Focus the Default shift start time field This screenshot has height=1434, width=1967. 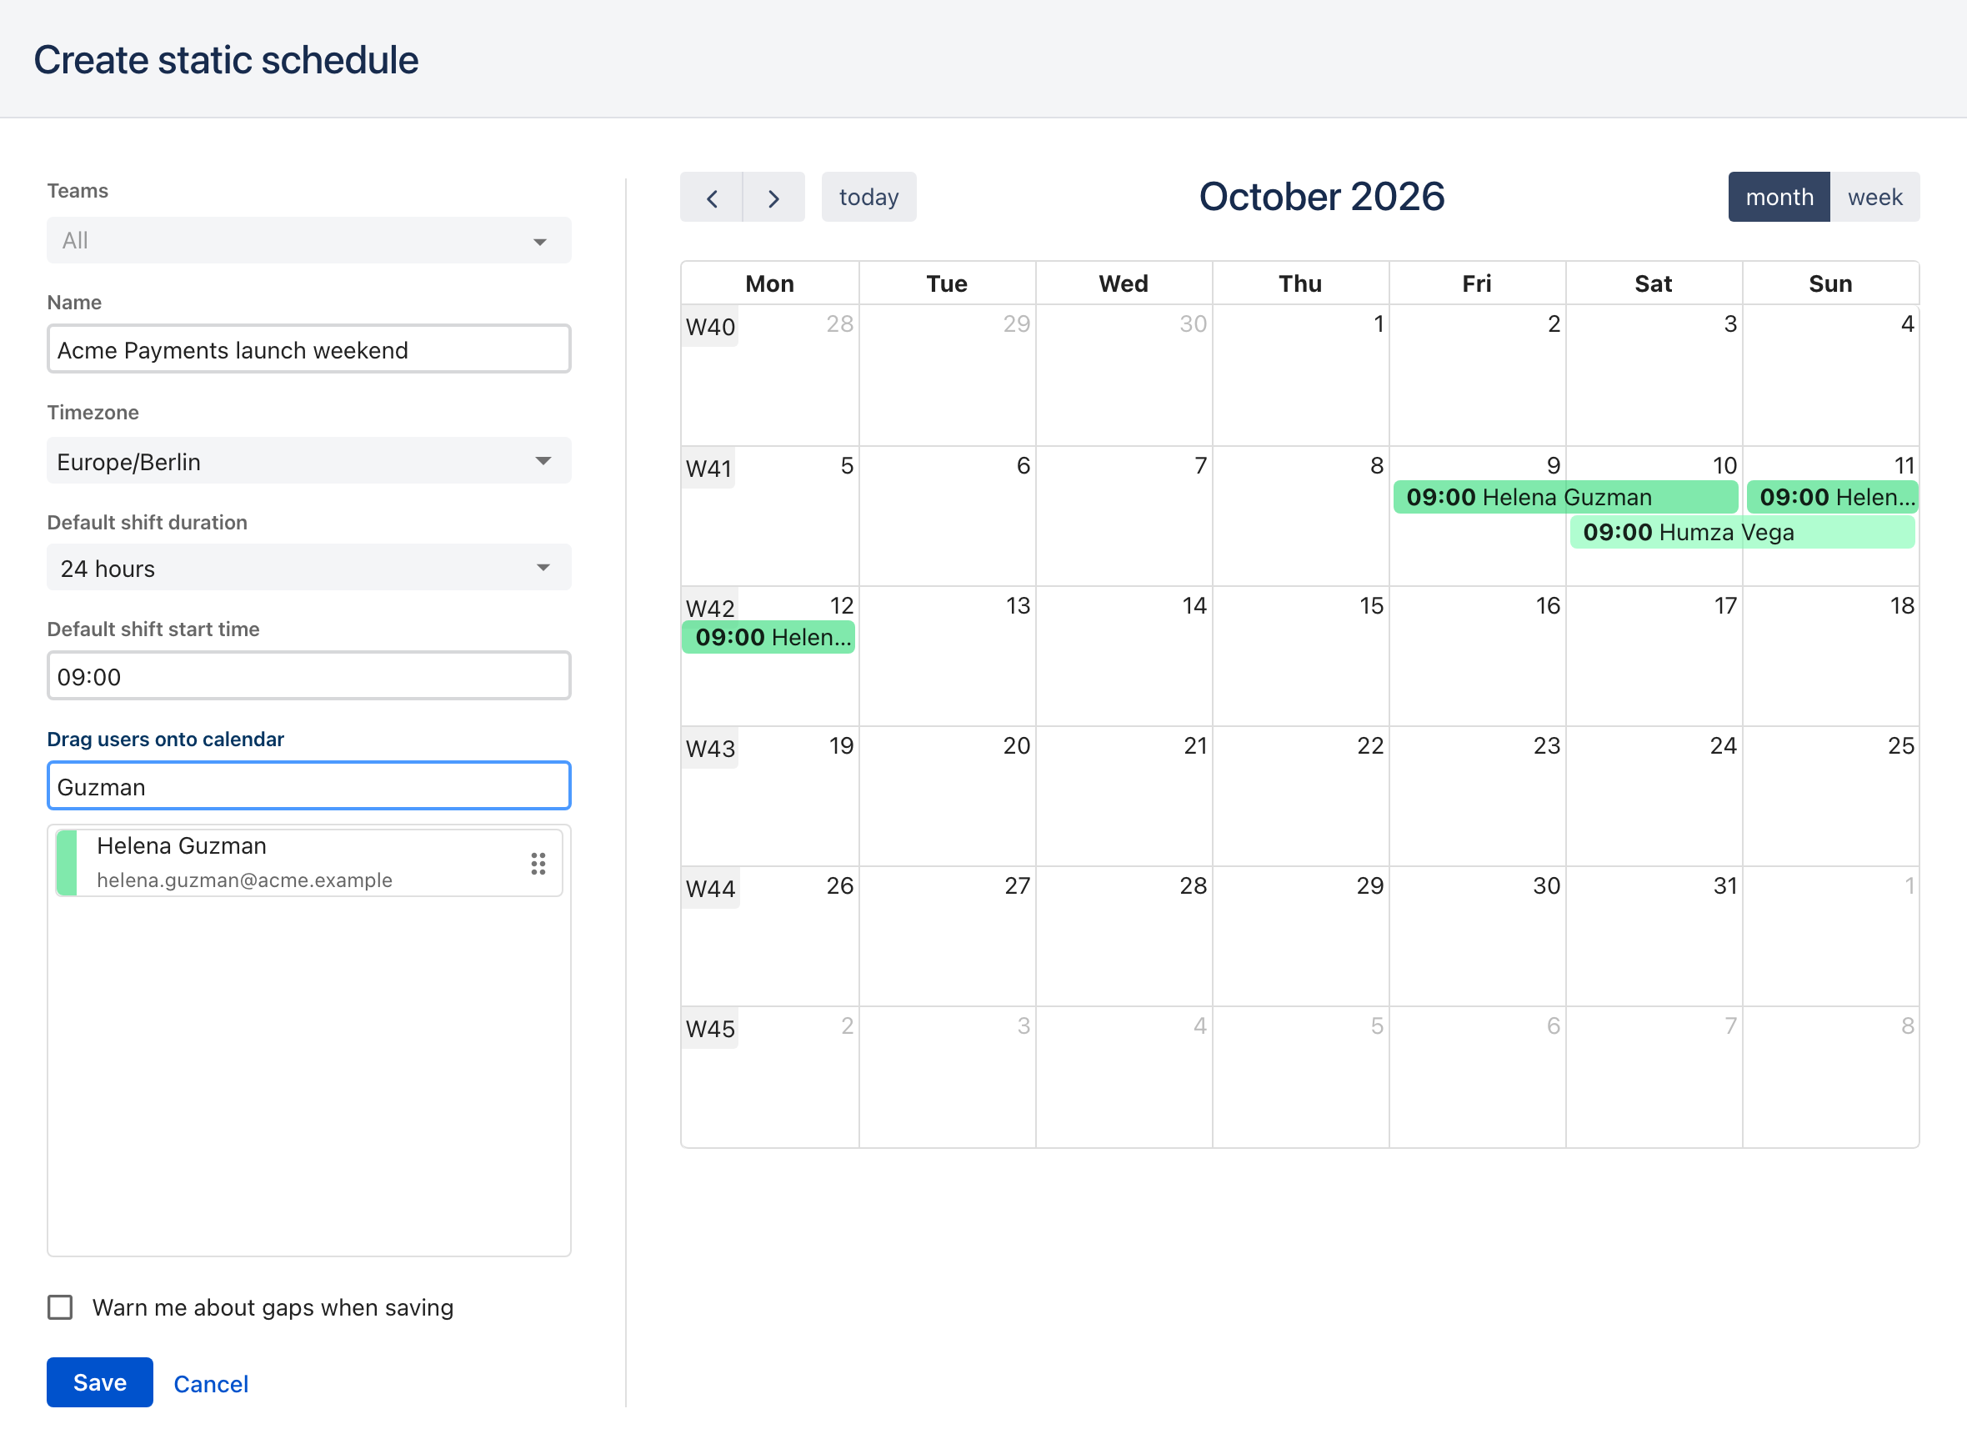click(x=309, y=675)
